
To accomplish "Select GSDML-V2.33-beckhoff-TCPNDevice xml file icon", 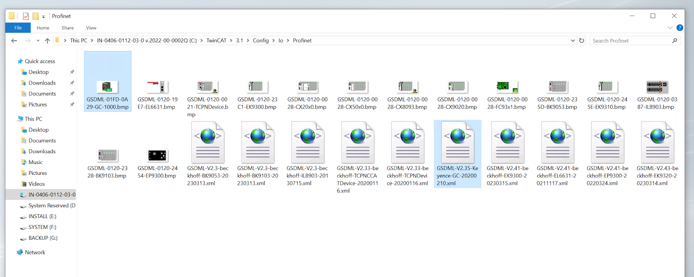I will coord(407,142).
